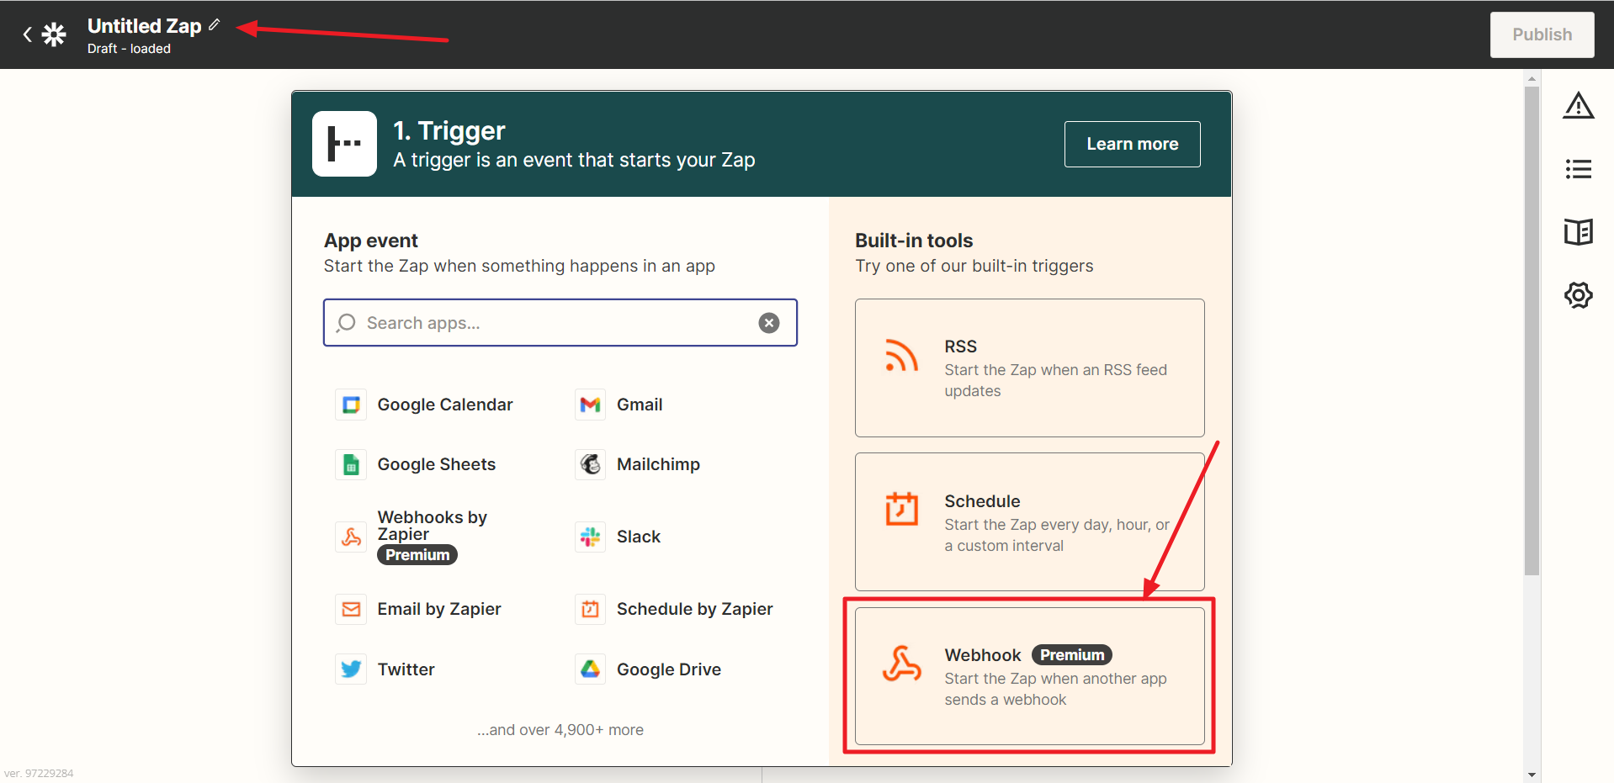Click the RSS feed icon
This screenshot has height=783, width=1614.
pyautogui.click(x=901, y=356)
